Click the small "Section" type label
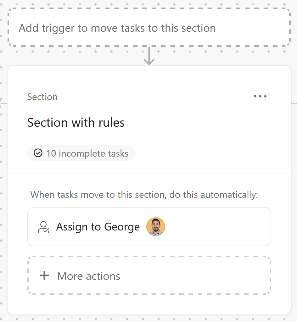 click(x=42, y=97)
